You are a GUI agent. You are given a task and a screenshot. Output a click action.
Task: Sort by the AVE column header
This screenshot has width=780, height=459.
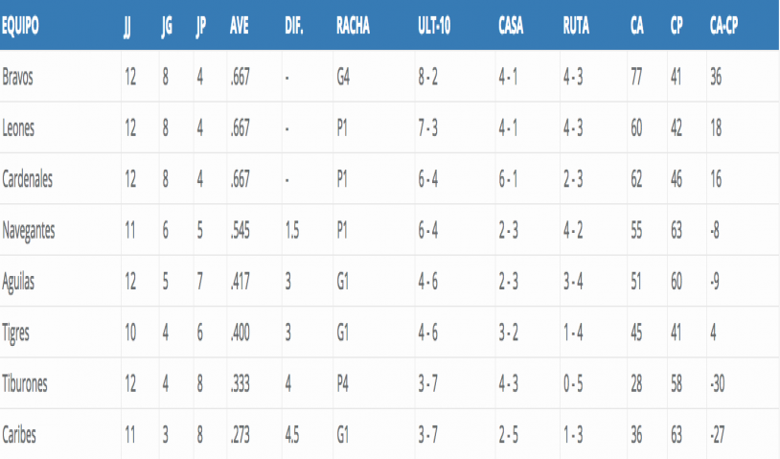click(x=240, y=27)
